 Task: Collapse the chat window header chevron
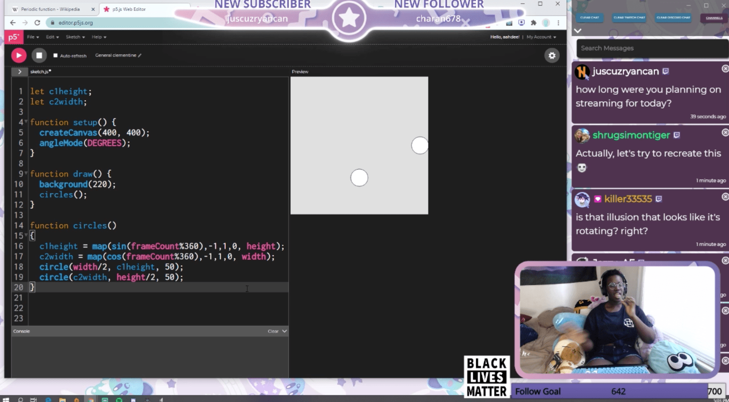pyautogui.click(x=578, y=31)
